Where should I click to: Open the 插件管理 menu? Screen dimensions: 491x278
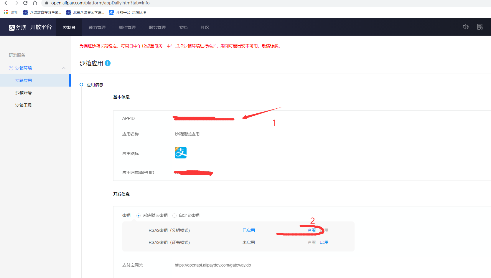click(127, 27)
